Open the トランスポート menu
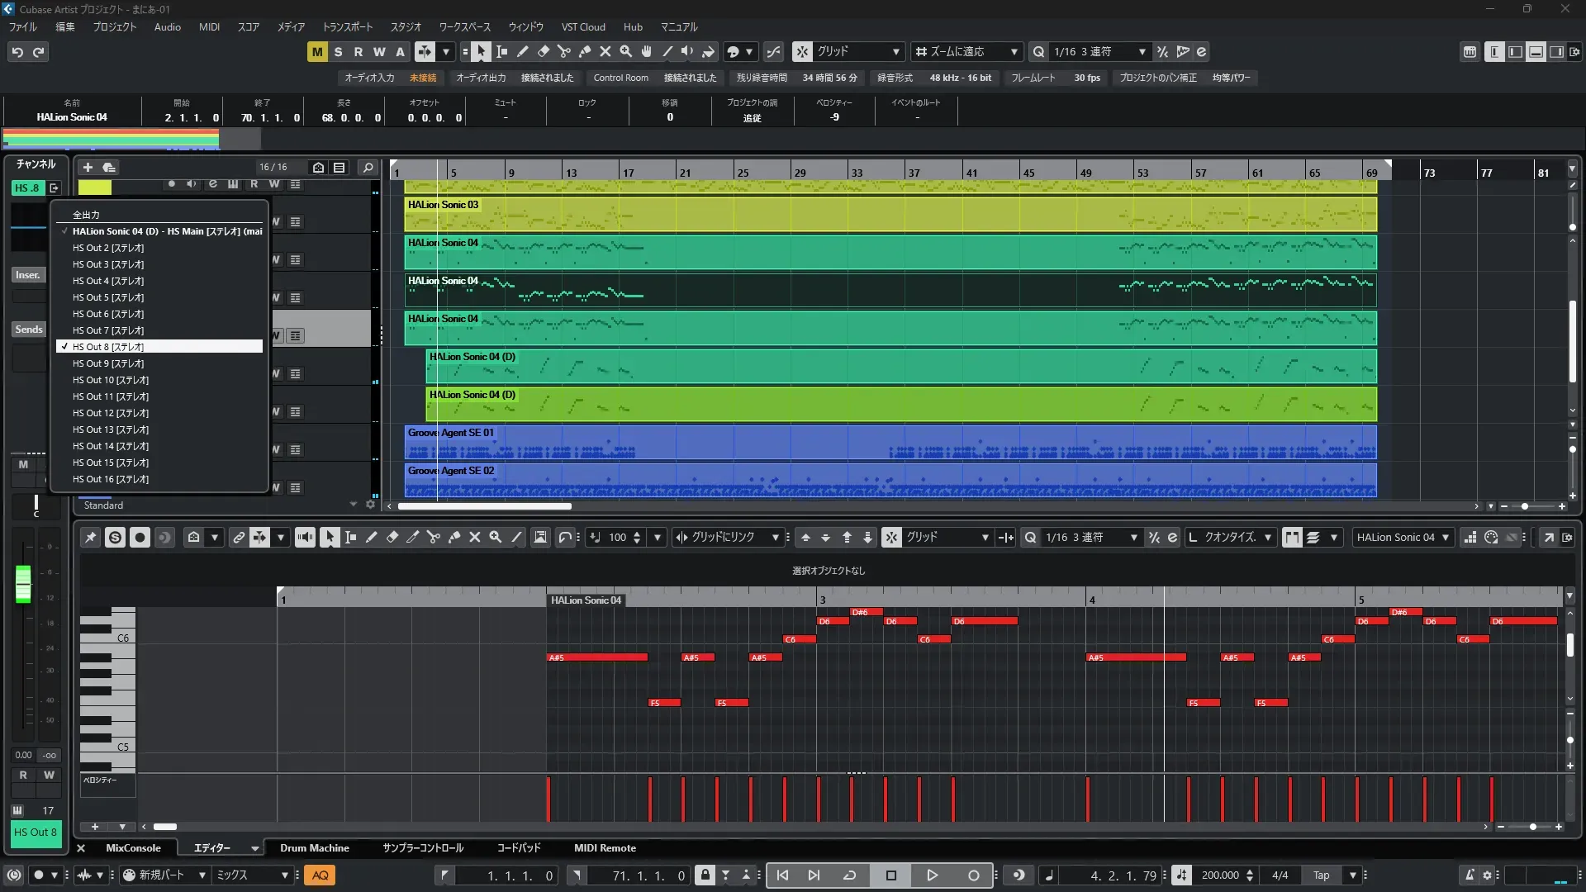Screen dimensions: 1586x892 (x=347, y=27)
